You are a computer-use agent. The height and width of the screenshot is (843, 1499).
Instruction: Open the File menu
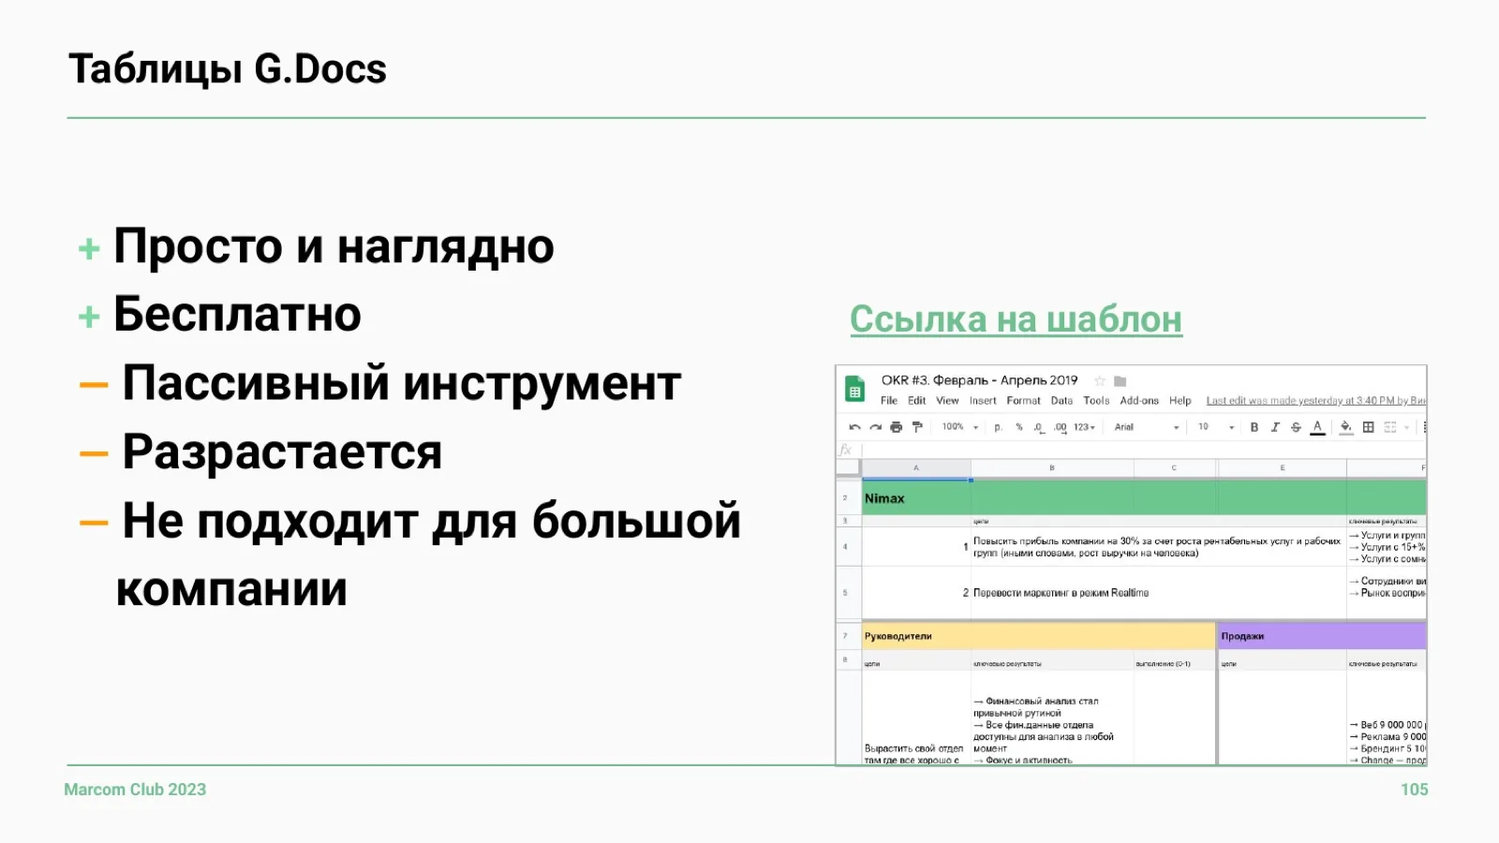889,401
